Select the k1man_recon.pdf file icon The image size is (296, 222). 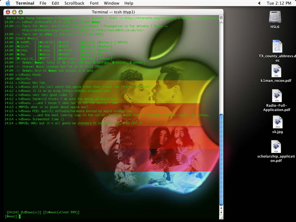(276, 71)
